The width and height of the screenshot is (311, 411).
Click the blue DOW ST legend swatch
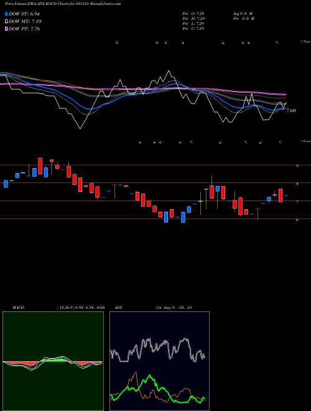point(6,14)
